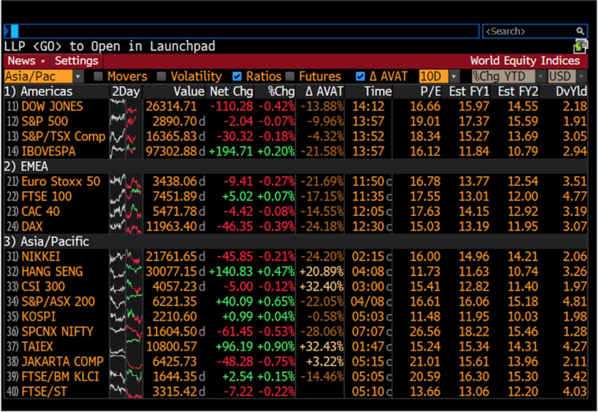Enable the Futures checkbox

click(x=290, y=76)
